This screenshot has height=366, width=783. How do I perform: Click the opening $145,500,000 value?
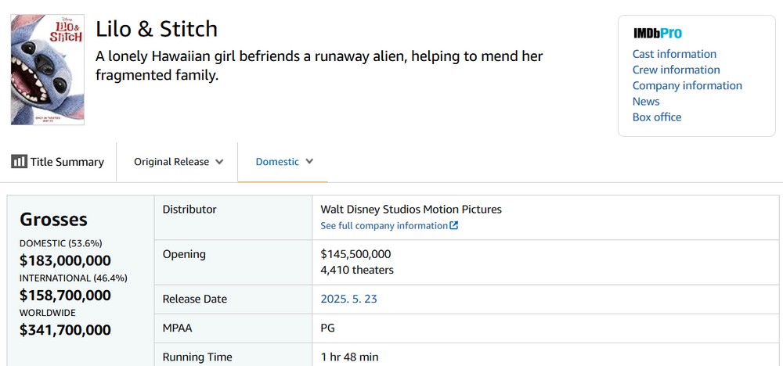tap(355, 254)
